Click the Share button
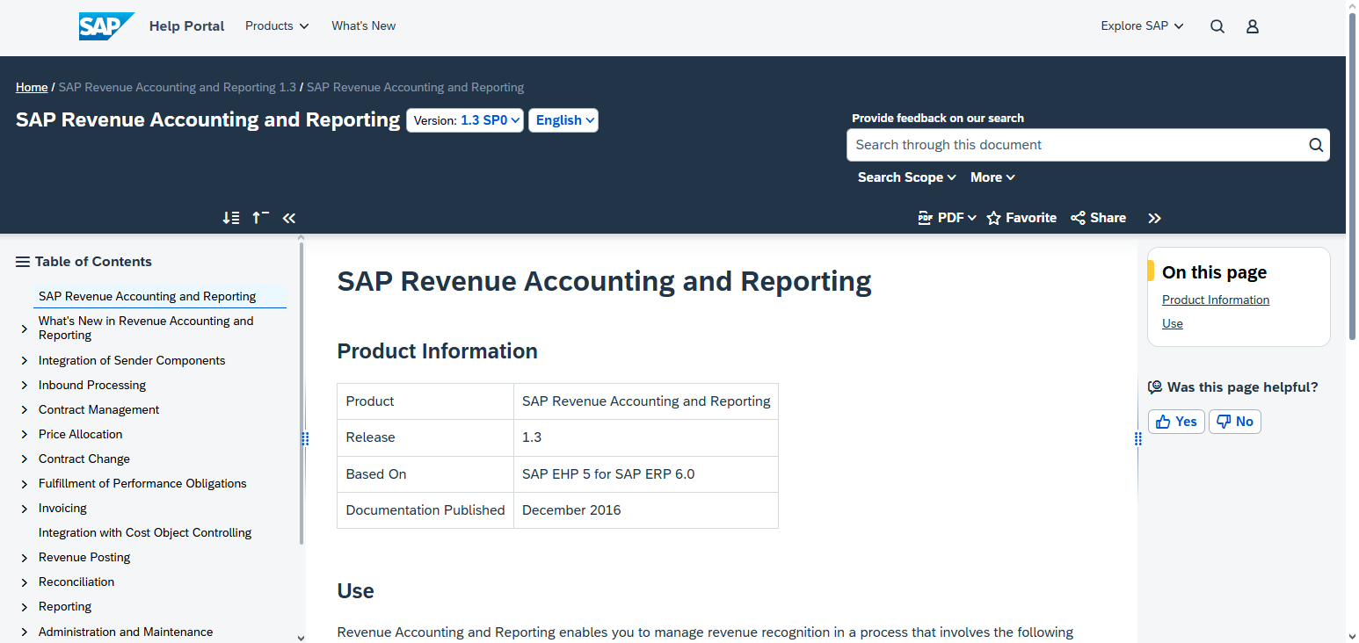1359x643 pixels. click(x=1098, y=218)
